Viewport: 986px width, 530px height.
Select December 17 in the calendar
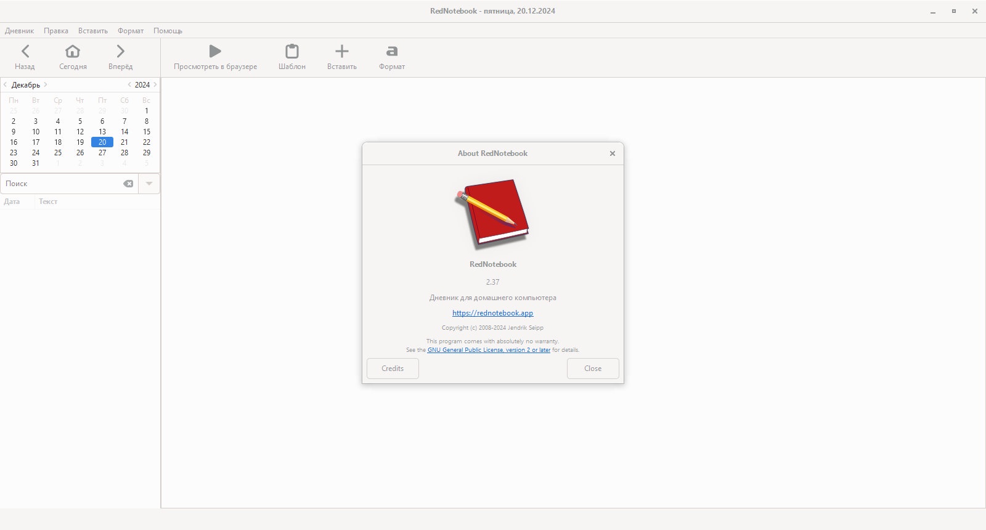click(x=36, y=142)
